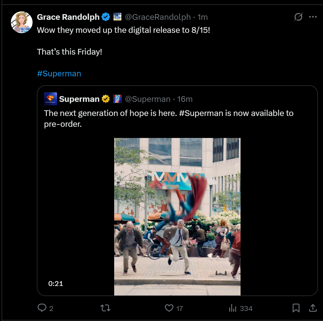Click Grace Randolph's profile avatar
This screenshot has height=321, width=323.
click(22, 22)
